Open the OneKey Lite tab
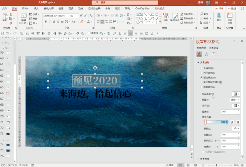The width and height of the screenshot is (246, 167). (142, 8)
